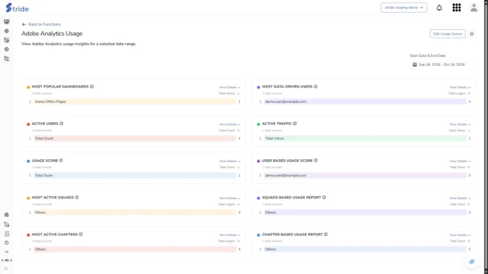
Task: Select the Total Count bar row
Action: 135,138
